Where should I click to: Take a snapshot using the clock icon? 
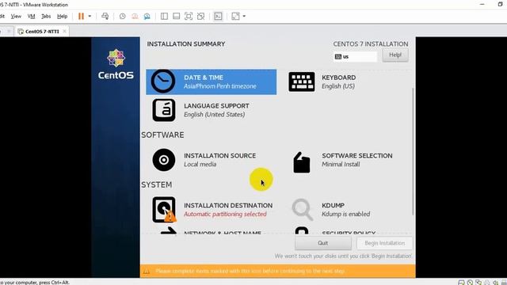click(x=122, y=16)
